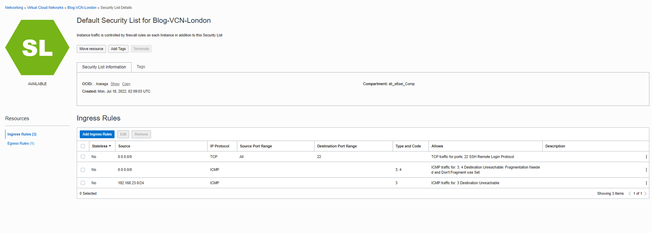Go to previous page of ingress rules
Screen dimensions: 670x233
[x=630, y=194]
